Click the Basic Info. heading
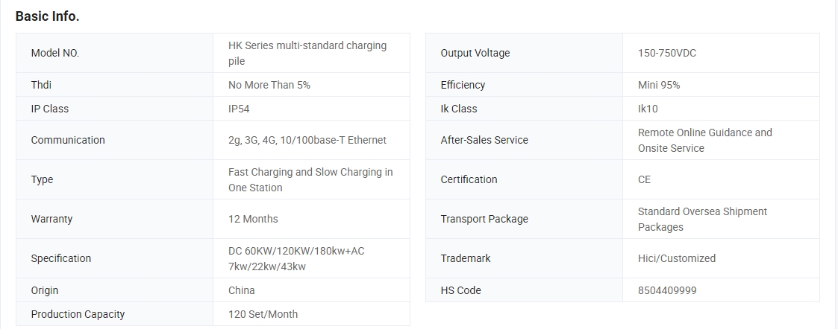This screenshot has height=329, width=838. pyautogui.click(x=47, y=16)
